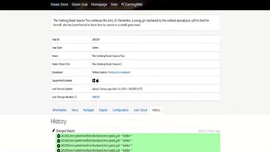Click the game description paragraph
270x152 pixels.
[131, 22]
